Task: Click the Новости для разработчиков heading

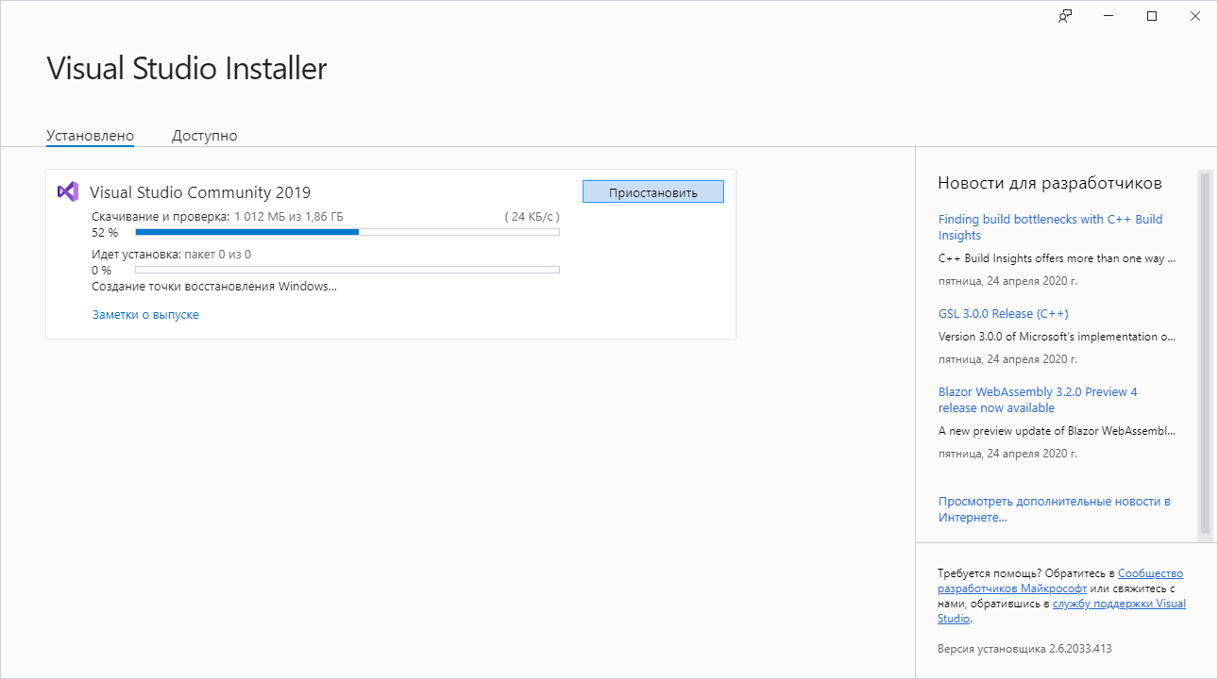Action: (x=1050, y=183)
